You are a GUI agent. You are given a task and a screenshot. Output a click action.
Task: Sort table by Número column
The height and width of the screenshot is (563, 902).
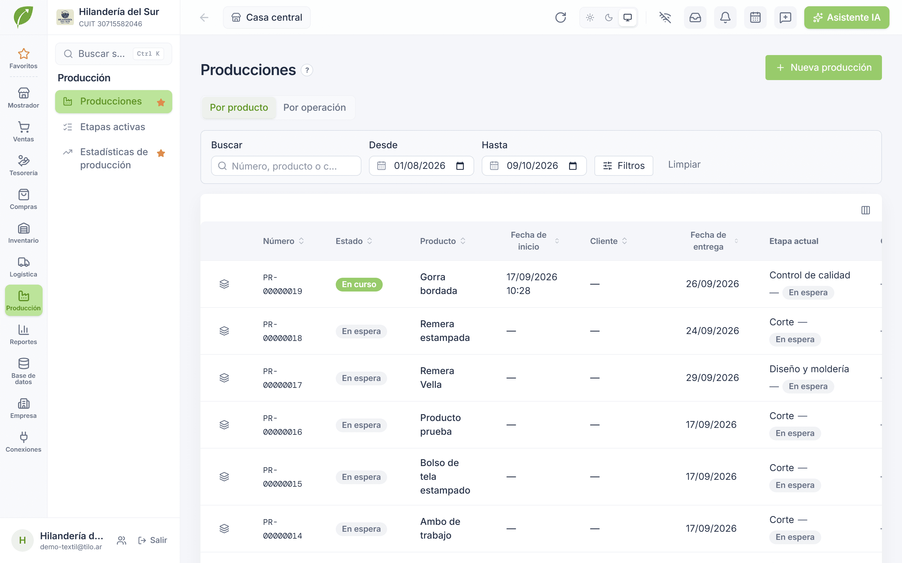click(283, 241)
